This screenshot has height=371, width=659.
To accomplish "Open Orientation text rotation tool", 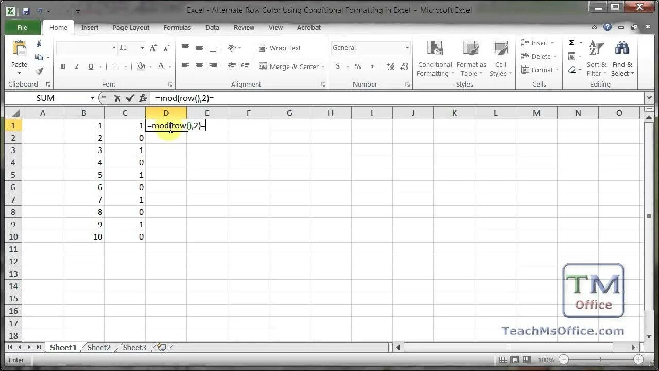I will [232, 48].
